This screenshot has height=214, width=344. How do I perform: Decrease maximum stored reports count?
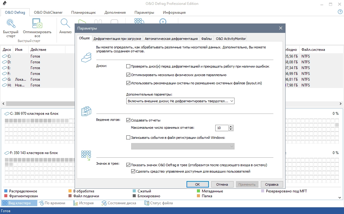click(x=230, y=129)
